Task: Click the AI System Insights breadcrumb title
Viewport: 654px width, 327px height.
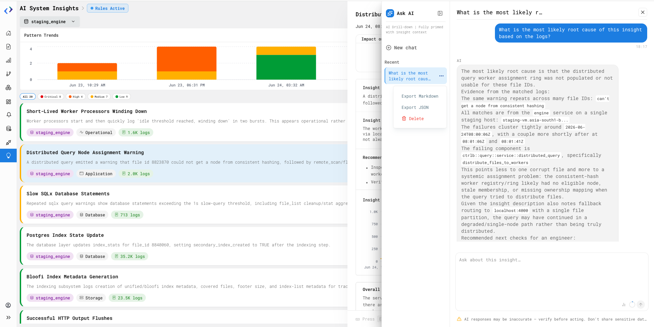Action: 49,8
